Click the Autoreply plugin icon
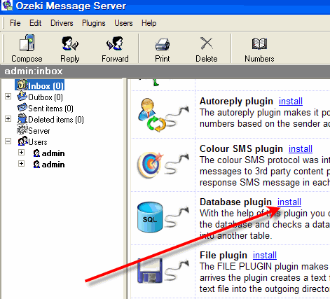 click(x=152, y=115)
